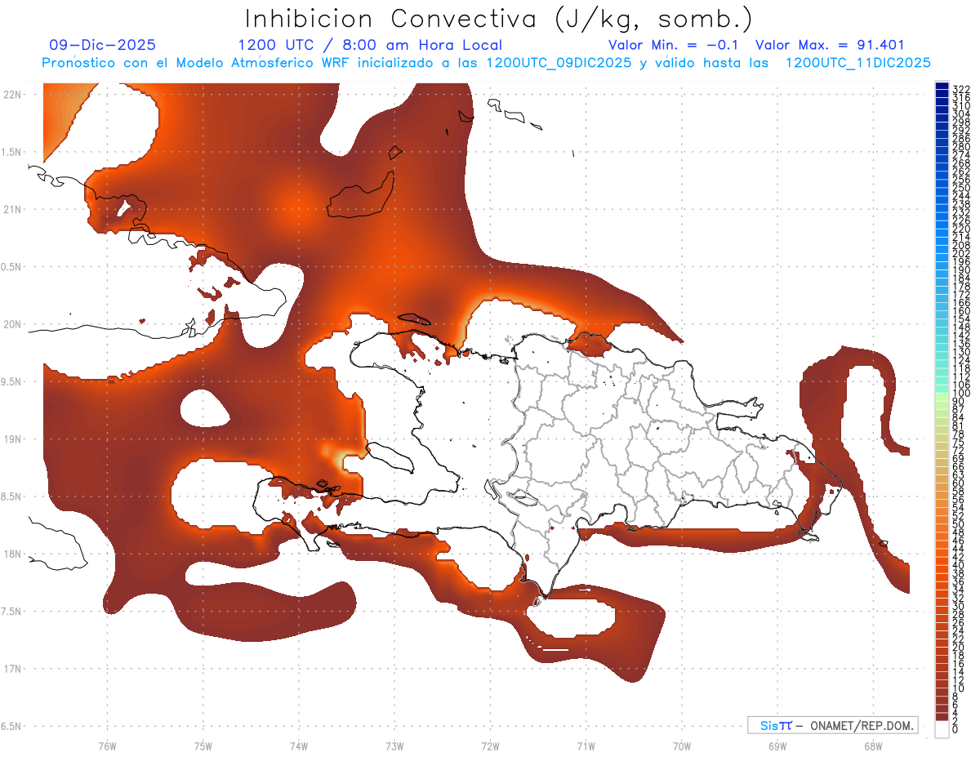Click the "70W" longitude label
This screenshot has height=757, width=980.
681,746
